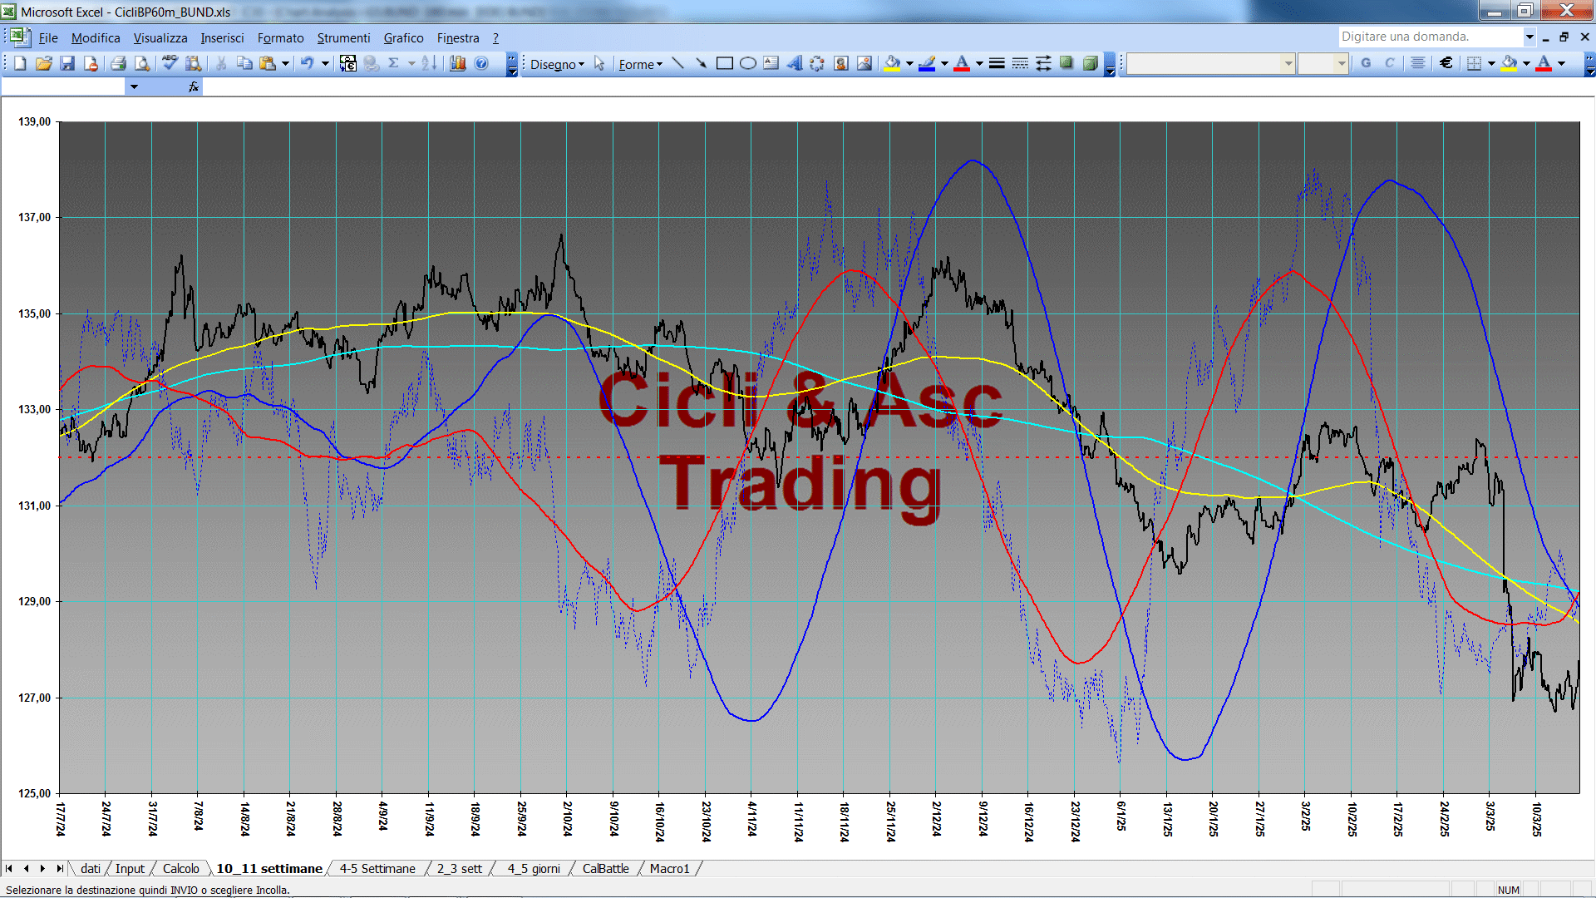Open the Strumenti menu
Viewport: 1596px width, 898px height.
(x=343, y=37)
